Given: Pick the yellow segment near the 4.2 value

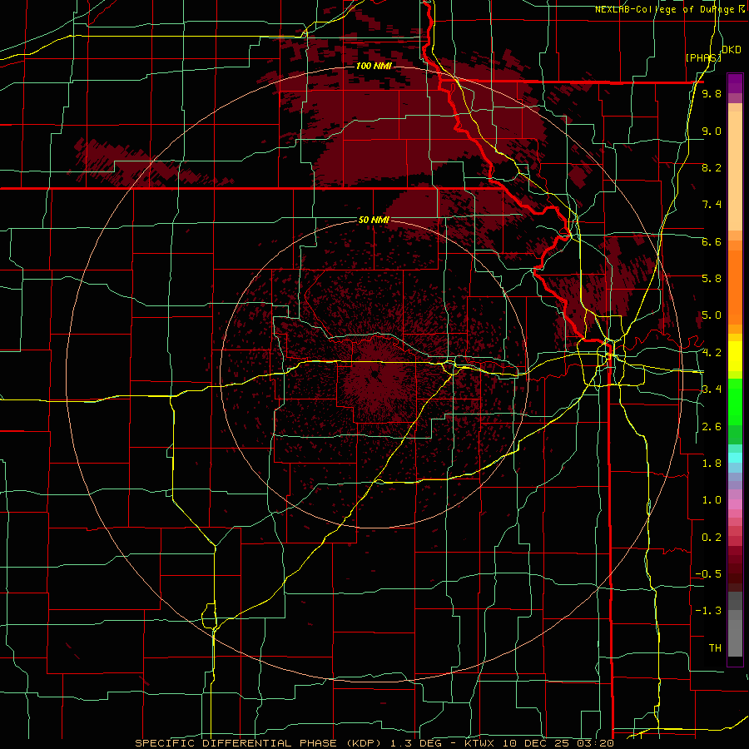Looking at the screenshot, I should pyautogui.click(x=735, y=356).
